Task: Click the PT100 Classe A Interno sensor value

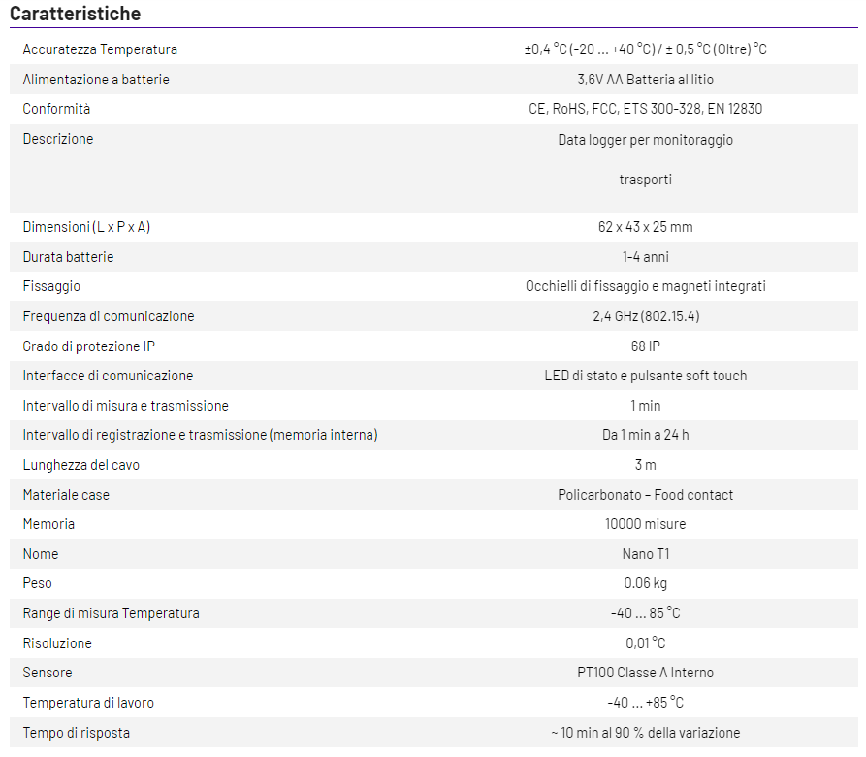Action: [645, 673]
